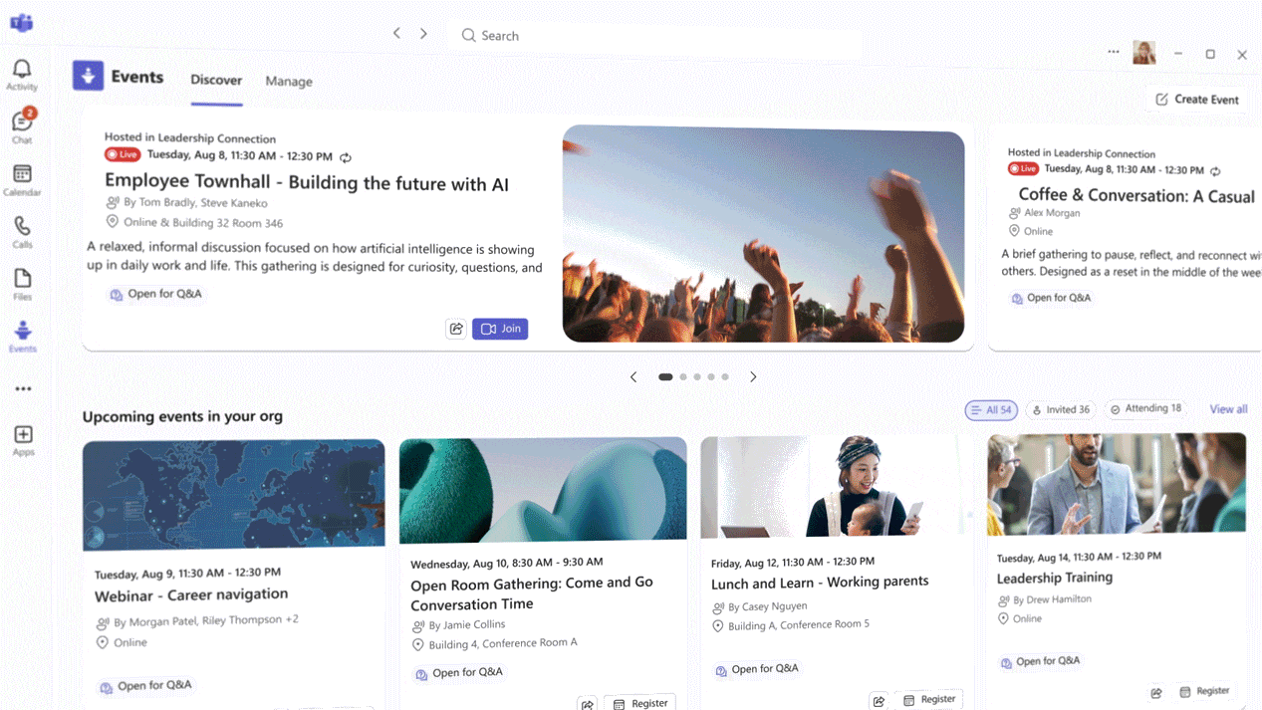Select the All 54 filter chip
Screen dimensions: 1262x710
991,409
